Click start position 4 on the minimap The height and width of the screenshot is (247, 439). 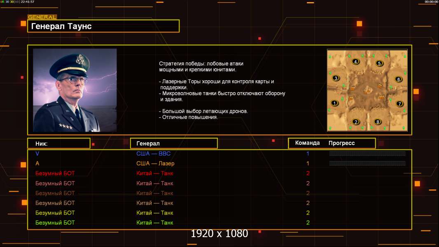[355, 61]
